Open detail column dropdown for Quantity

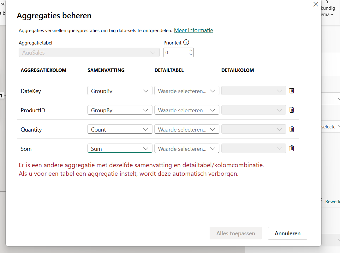tap(254, 129)
